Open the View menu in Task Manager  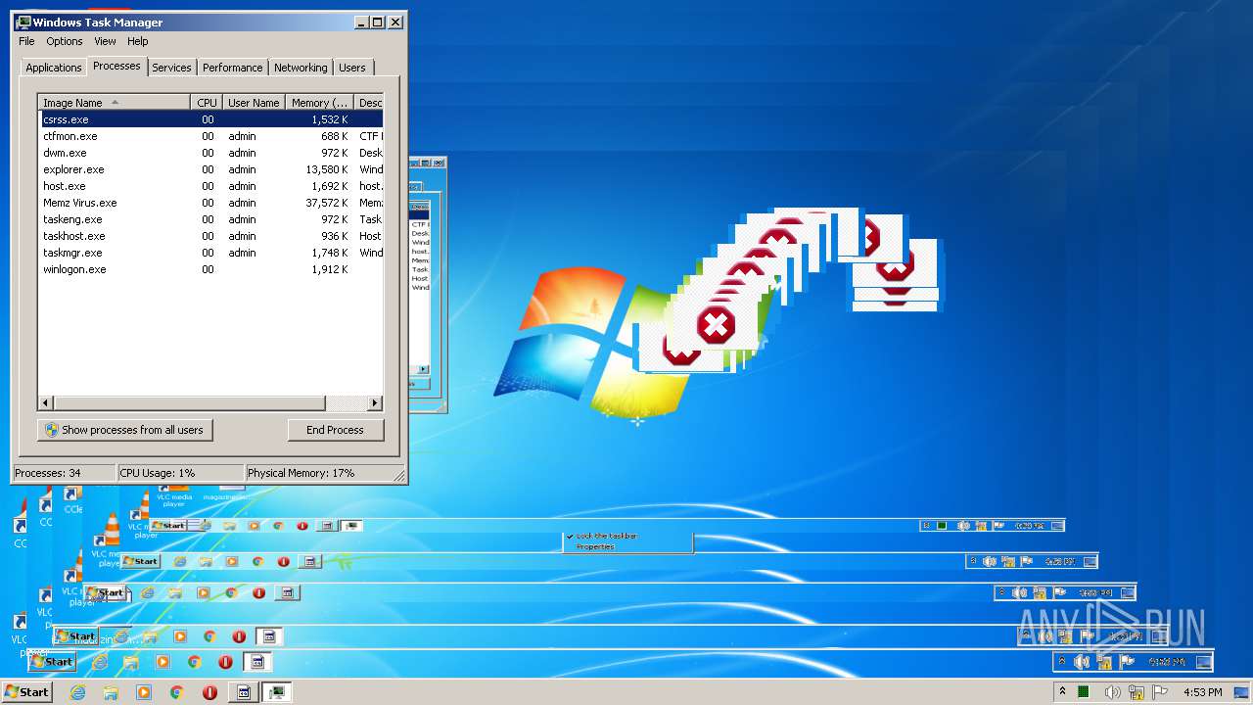(x=105, y=41)
